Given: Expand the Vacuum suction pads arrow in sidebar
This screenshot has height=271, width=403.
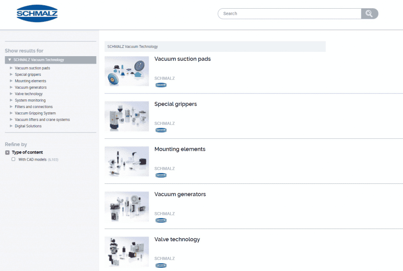Looking at the screenshot, I should coord(11,68).
